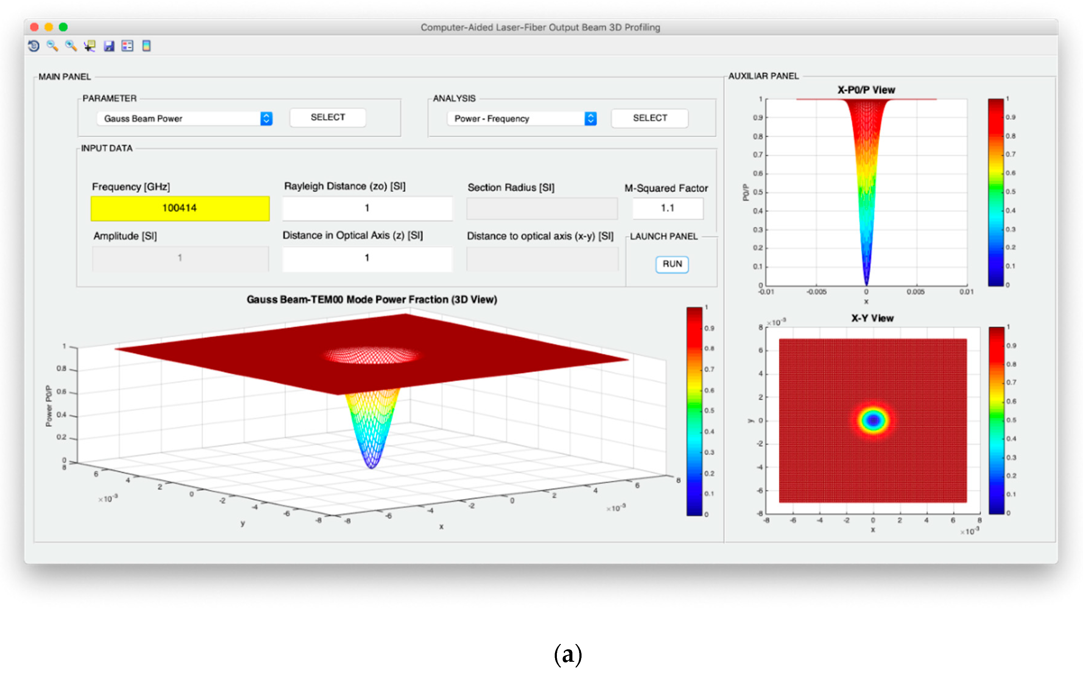Select the Distance in Optical Axis field
This screenshot has height=684, width=1083.
pos(367,258)
